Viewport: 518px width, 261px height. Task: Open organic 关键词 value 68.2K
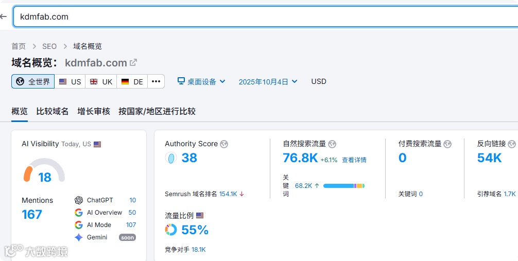pos(304,186)
